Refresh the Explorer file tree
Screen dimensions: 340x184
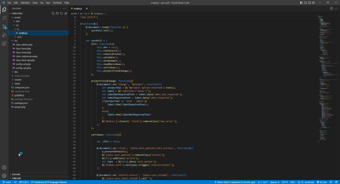[x=61, y=13]
